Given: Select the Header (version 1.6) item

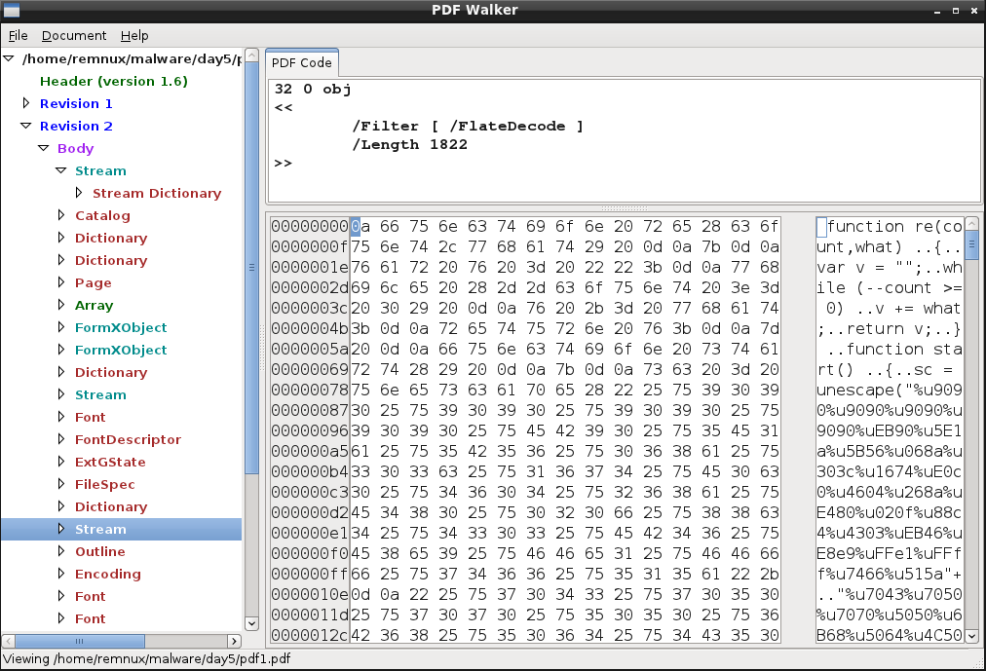Looking at the screenshot, I should [113, 81].
